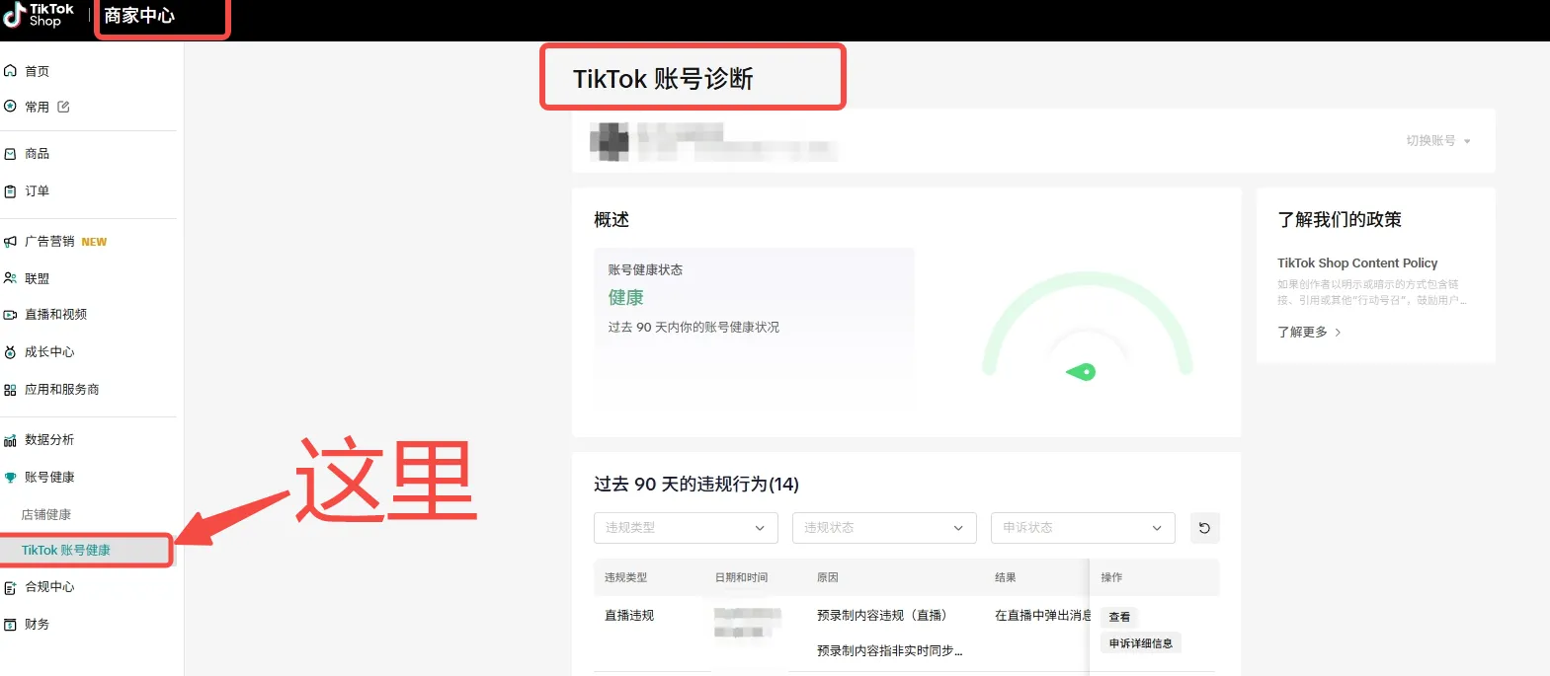Click the health gauge indicator needle

click(1082, 372)
